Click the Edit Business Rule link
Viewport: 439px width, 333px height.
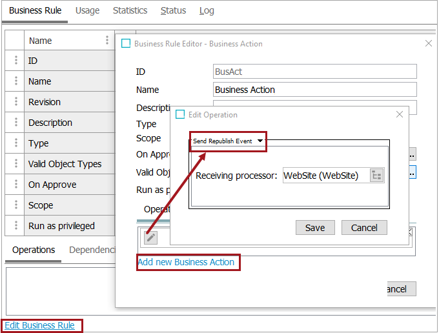(39, 325)
